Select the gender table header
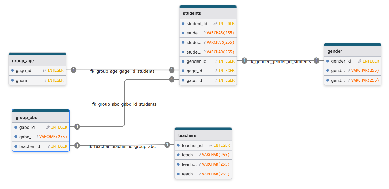This screenshot has width=389, height=189. click(x=352, y=51)
